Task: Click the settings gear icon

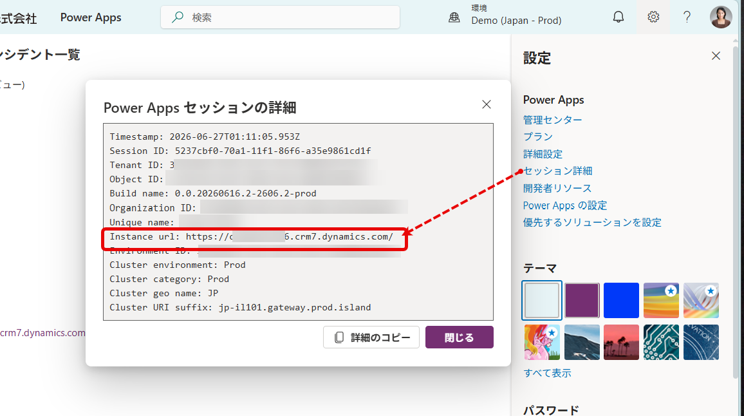Action: tap(653, 17)
